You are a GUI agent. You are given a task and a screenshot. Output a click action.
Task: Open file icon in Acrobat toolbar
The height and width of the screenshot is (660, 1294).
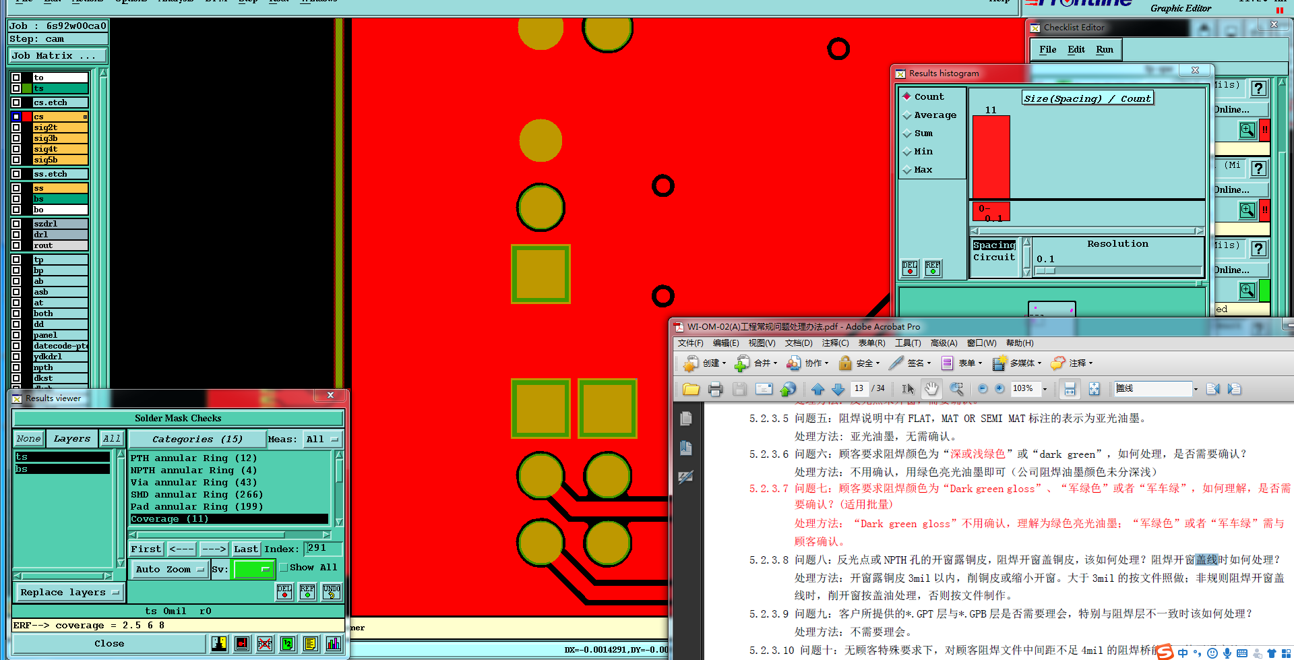(x=691, y=389)
